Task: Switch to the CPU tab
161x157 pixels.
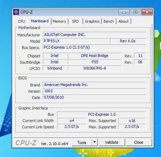Action: [21, 21]
